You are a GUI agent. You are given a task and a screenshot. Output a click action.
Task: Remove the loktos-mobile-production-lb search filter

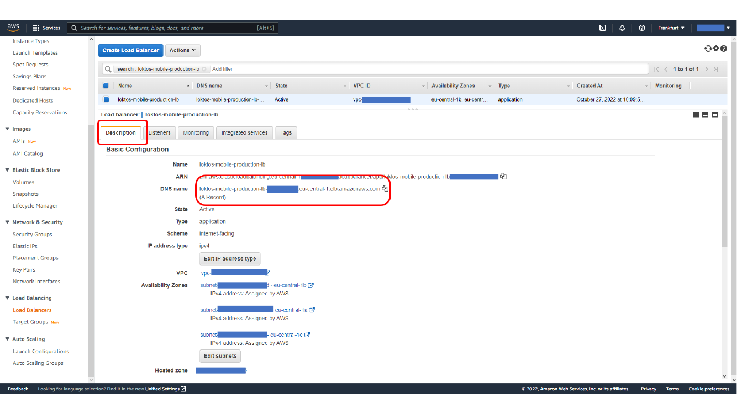204,69
